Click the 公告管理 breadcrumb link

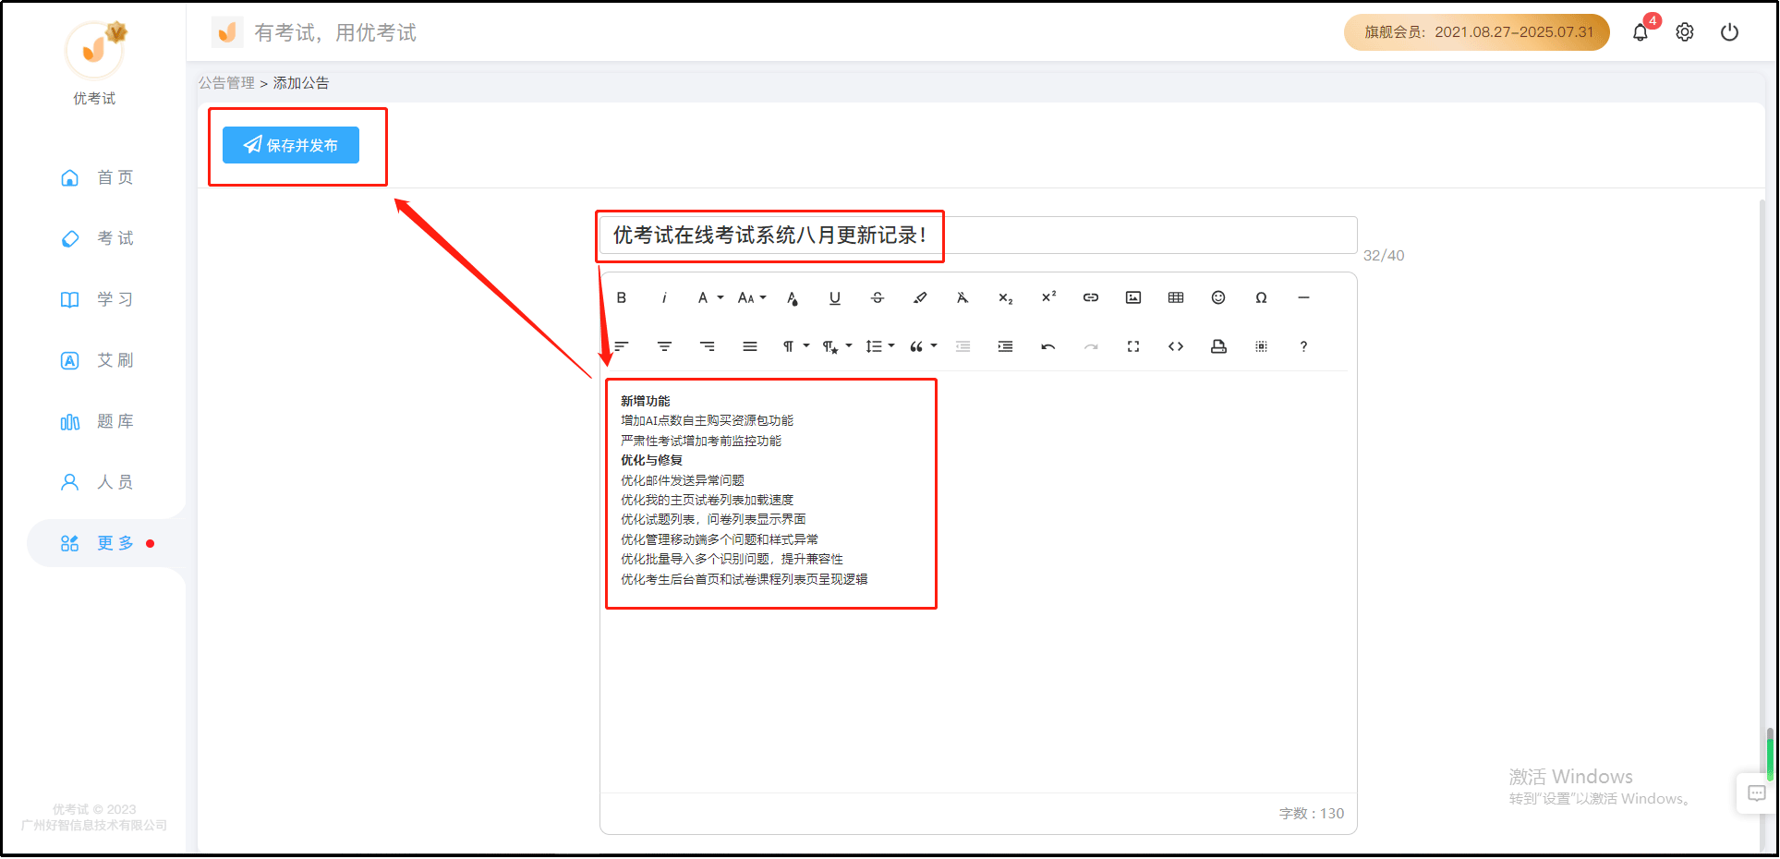(226, 83)
